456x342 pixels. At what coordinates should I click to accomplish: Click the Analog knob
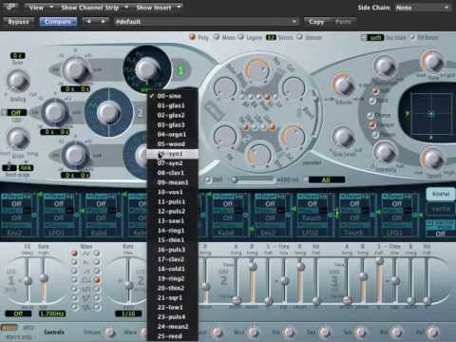coord(18,81)
